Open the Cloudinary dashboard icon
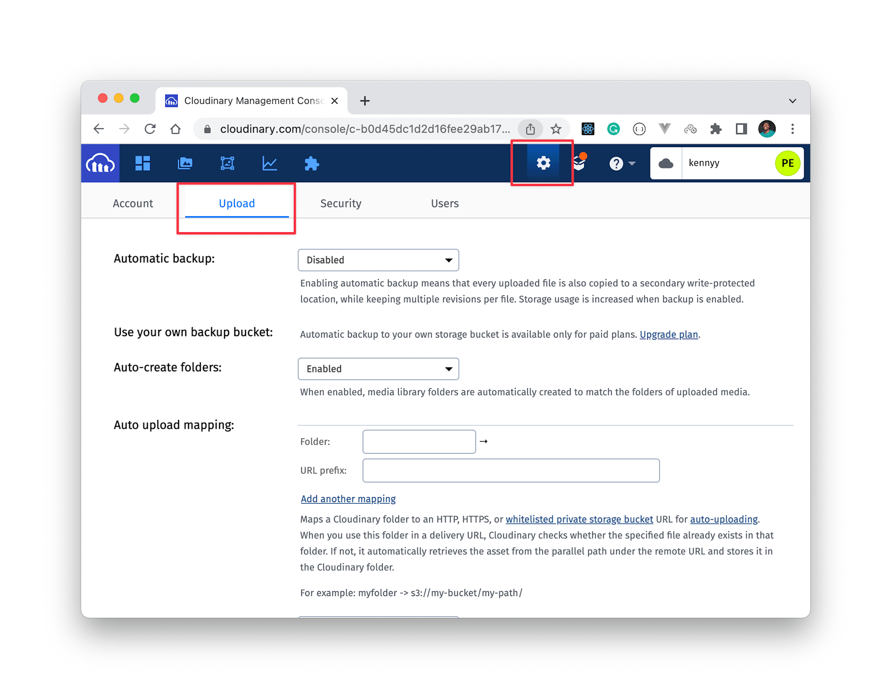891x699 pixels. point(143,163)
